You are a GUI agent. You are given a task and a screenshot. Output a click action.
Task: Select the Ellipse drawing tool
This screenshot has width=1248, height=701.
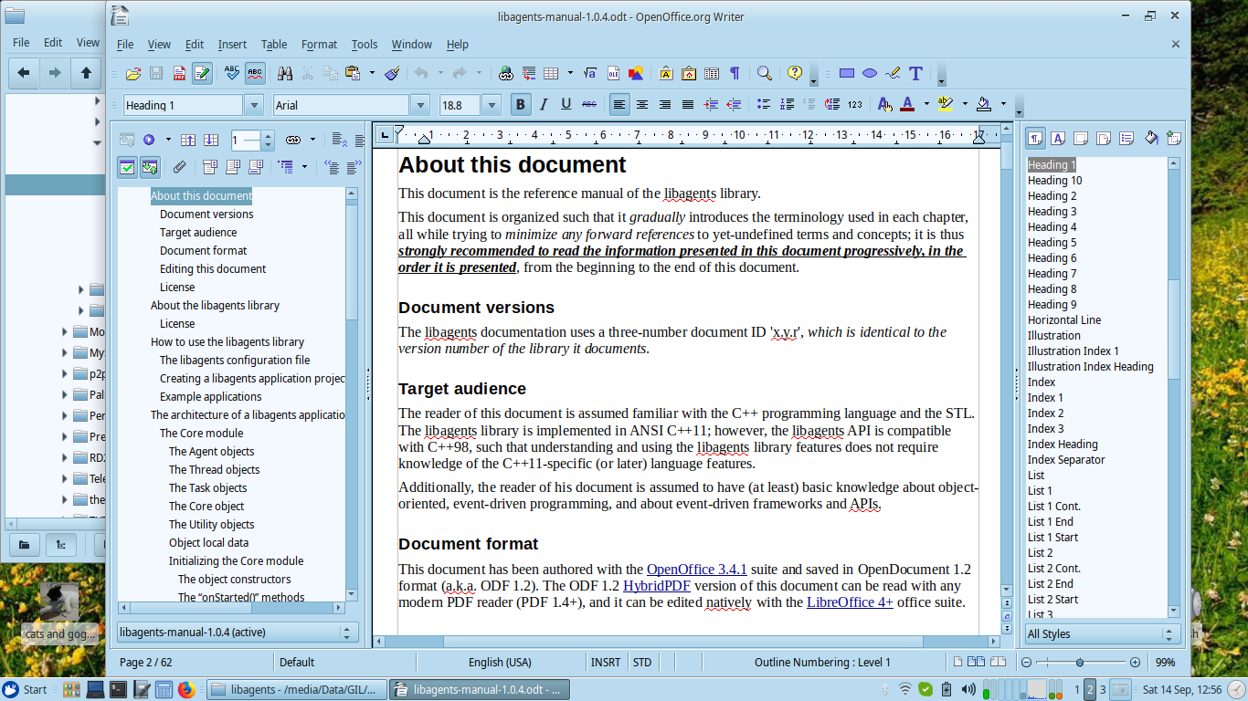870,74
